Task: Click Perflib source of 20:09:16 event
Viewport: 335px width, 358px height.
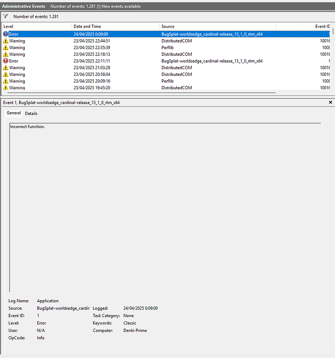Action: [x=167, y=81]
